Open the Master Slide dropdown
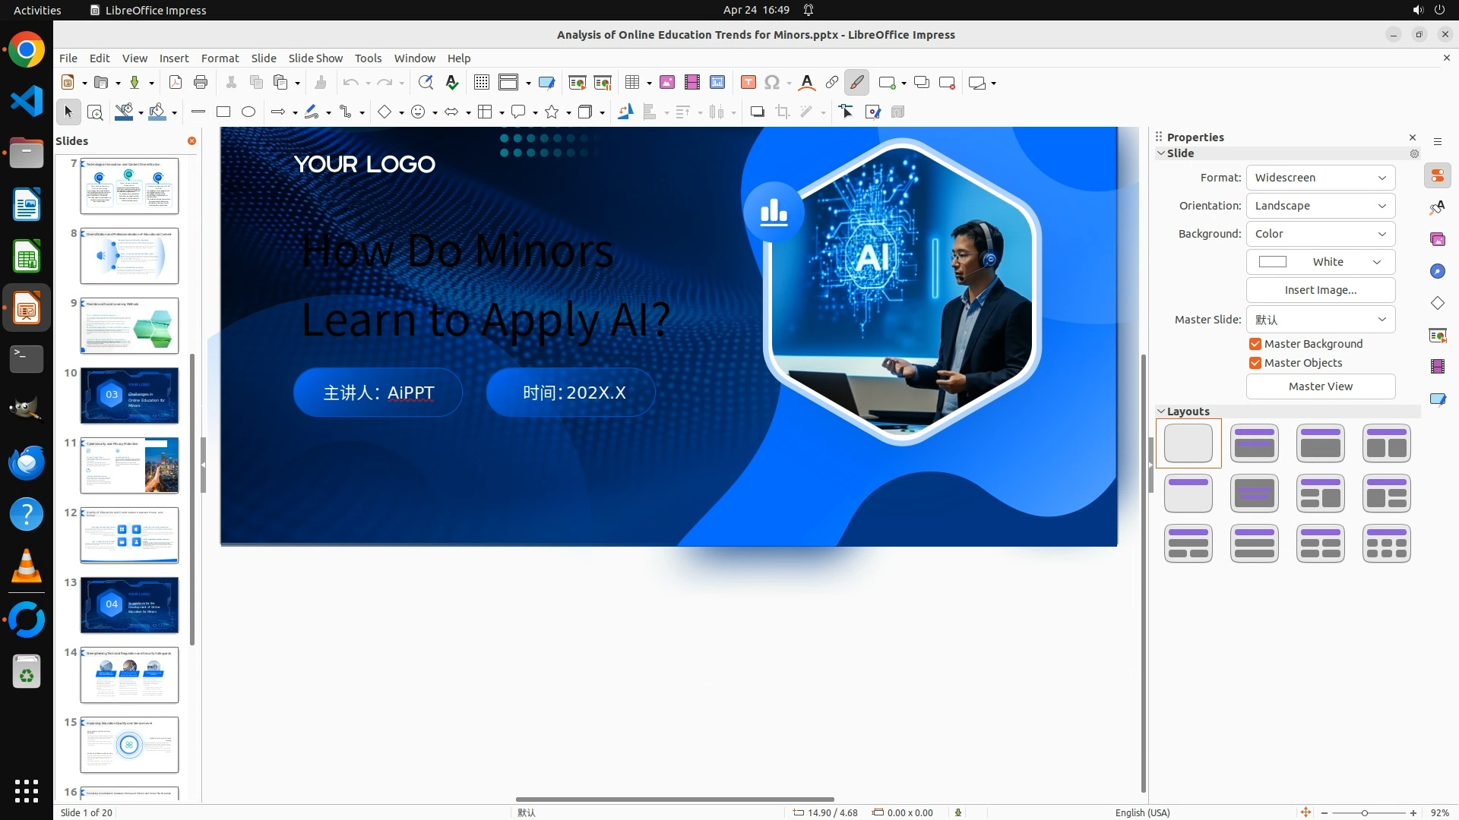 pos(1320,320)
